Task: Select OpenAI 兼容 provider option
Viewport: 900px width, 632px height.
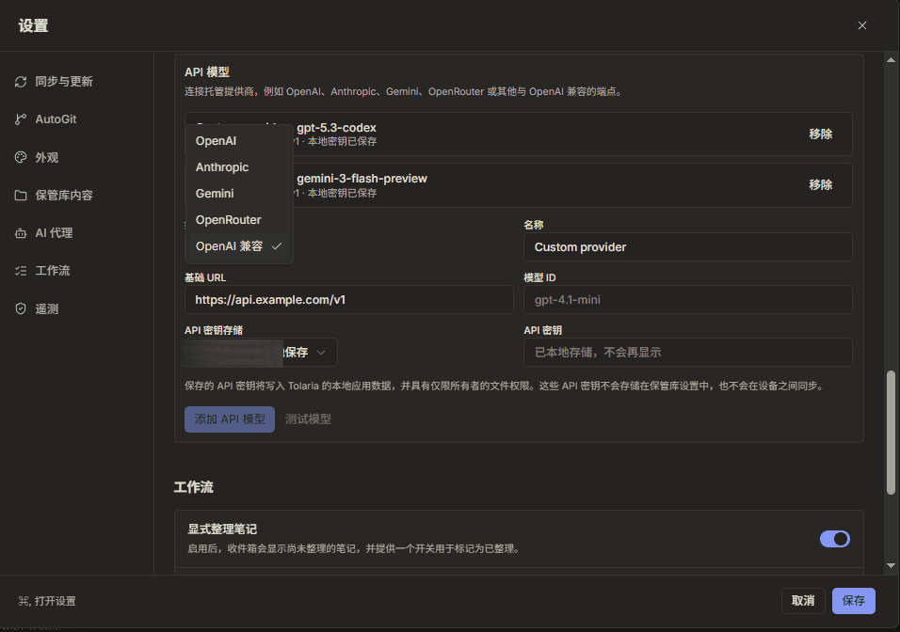Action: [239, 246]
